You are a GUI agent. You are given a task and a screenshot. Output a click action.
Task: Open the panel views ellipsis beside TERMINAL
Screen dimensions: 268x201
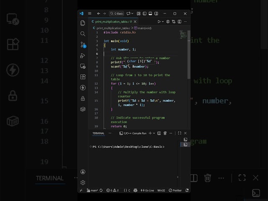110,133
